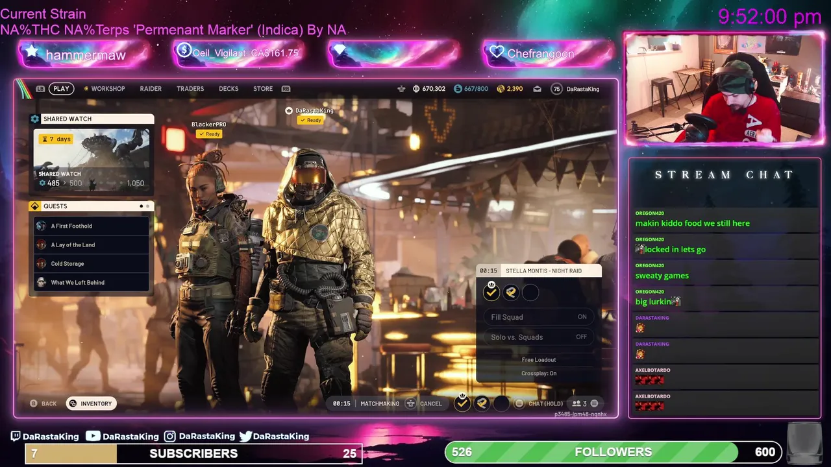Image resolution: width=831 pixels, height=467 pixels.
Task: Click the gold 2,390 currency icon
Action: click(x=501, y=89)
